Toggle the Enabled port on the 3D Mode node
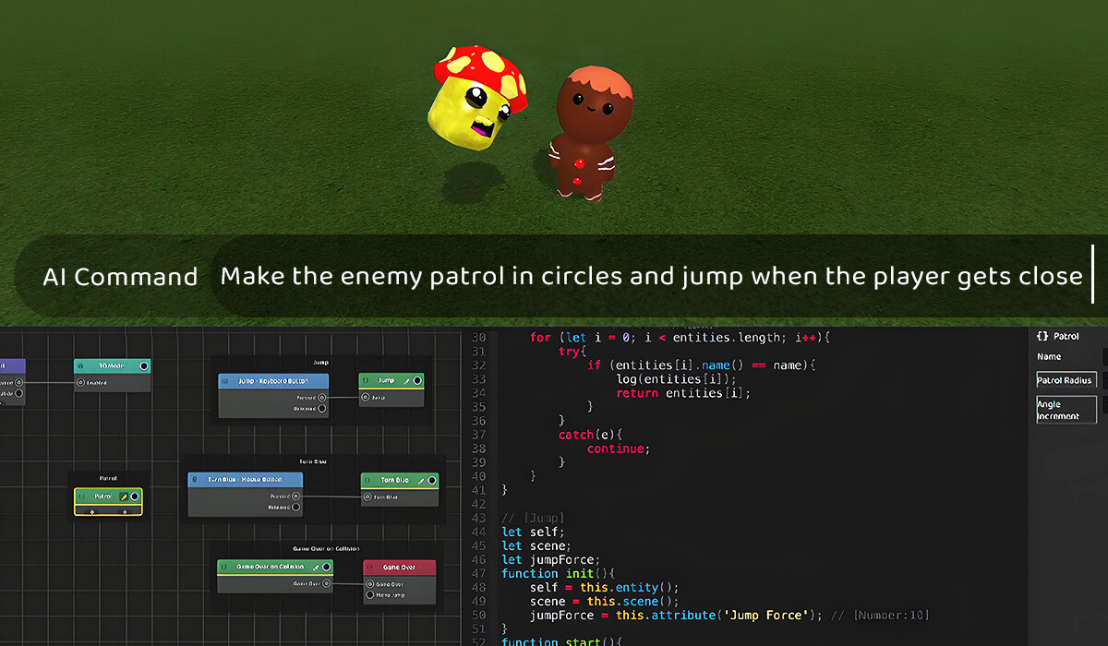1108x646 pixels. point(81,382)
